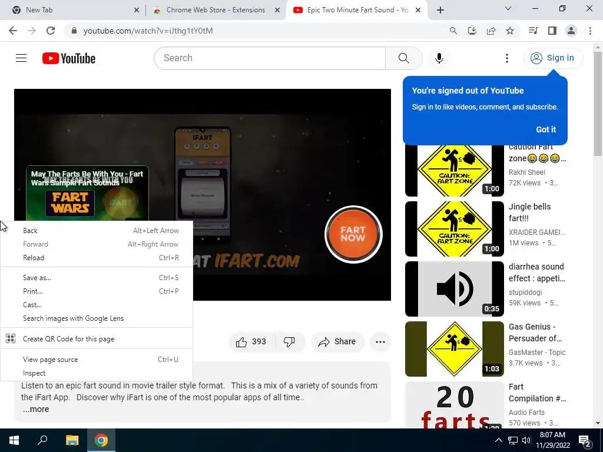Click Chrome icon in taskbar
This screenshot has width=603, height=452.
[101, 440]
